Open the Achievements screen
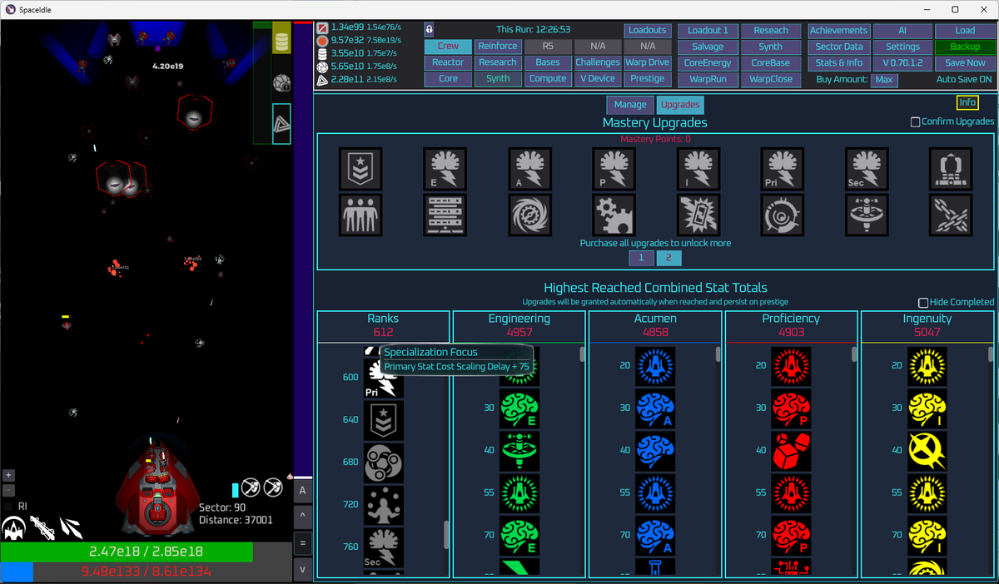The width and height of the screenshot is (999, 584). 838,30
